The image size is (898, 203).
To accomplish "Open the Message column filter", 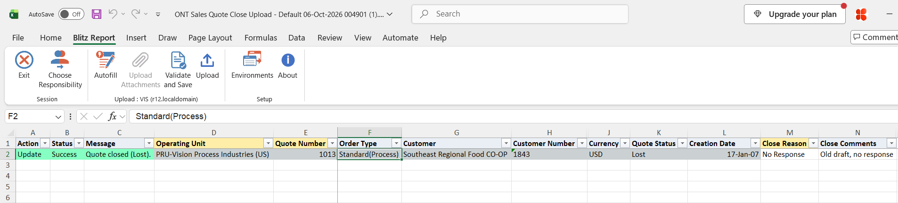I will [x=149, y=143].
